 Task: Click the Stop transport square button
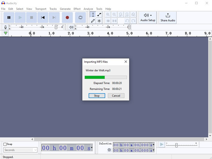[32, 17]
